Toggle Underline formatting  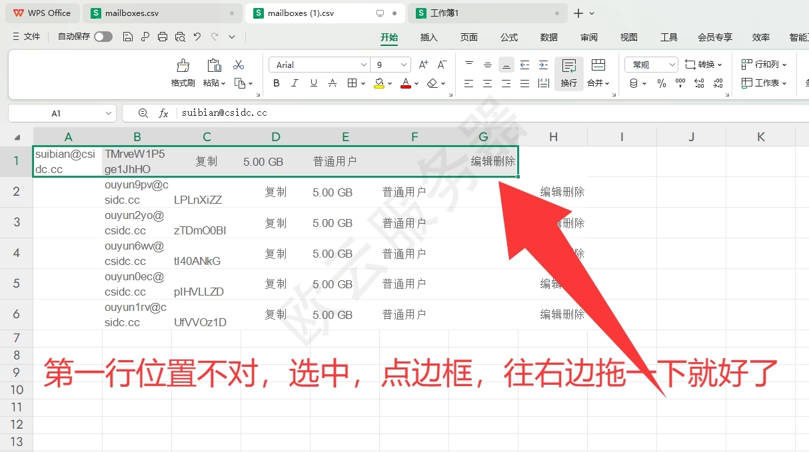click(x=314, y=83)
